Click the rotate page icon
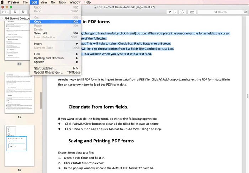Screen dimensions: 249x173 coord(182,12)
